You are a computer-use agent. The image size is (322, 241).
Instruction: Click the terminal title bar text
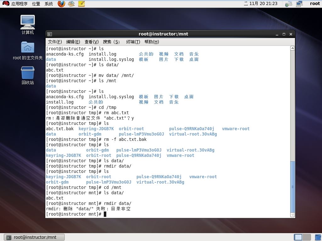(x=164, y=34)
